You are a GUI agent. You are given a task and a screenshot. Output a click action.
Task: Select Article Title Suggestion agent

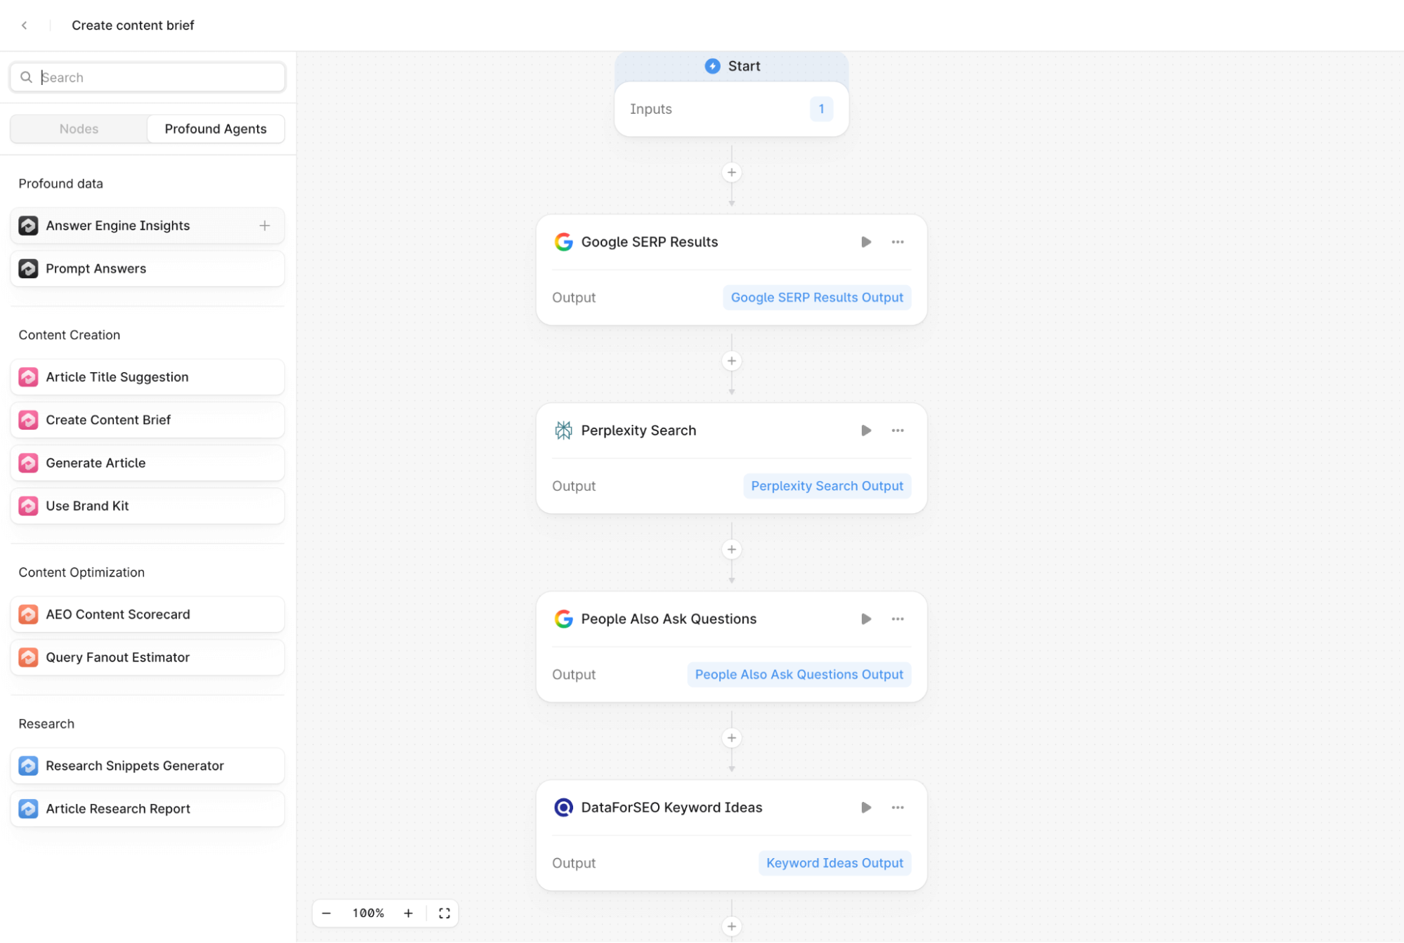[x=147, y=377]
